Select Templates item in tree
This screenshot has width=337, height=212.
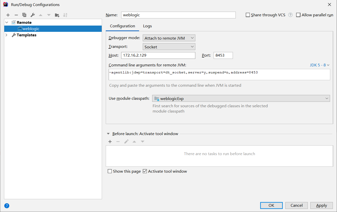point(27,35)
